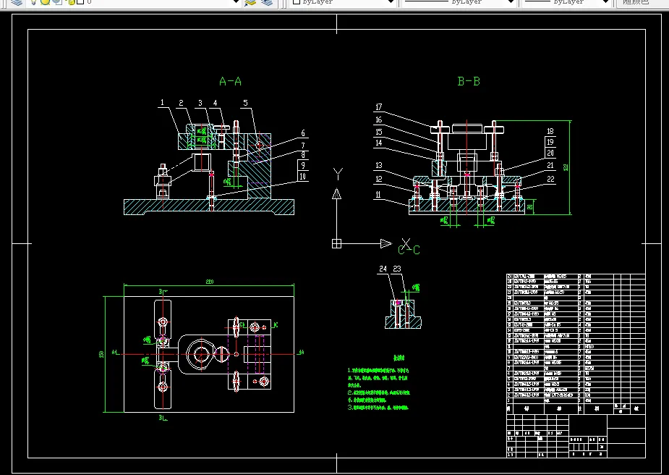
Task: Select part balloon number 10
Action: pos(303,176)
